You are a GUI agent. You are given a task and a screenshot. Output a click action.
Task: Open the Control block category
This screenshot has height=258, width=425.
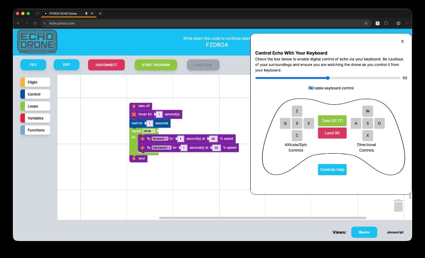click(35, 94)
